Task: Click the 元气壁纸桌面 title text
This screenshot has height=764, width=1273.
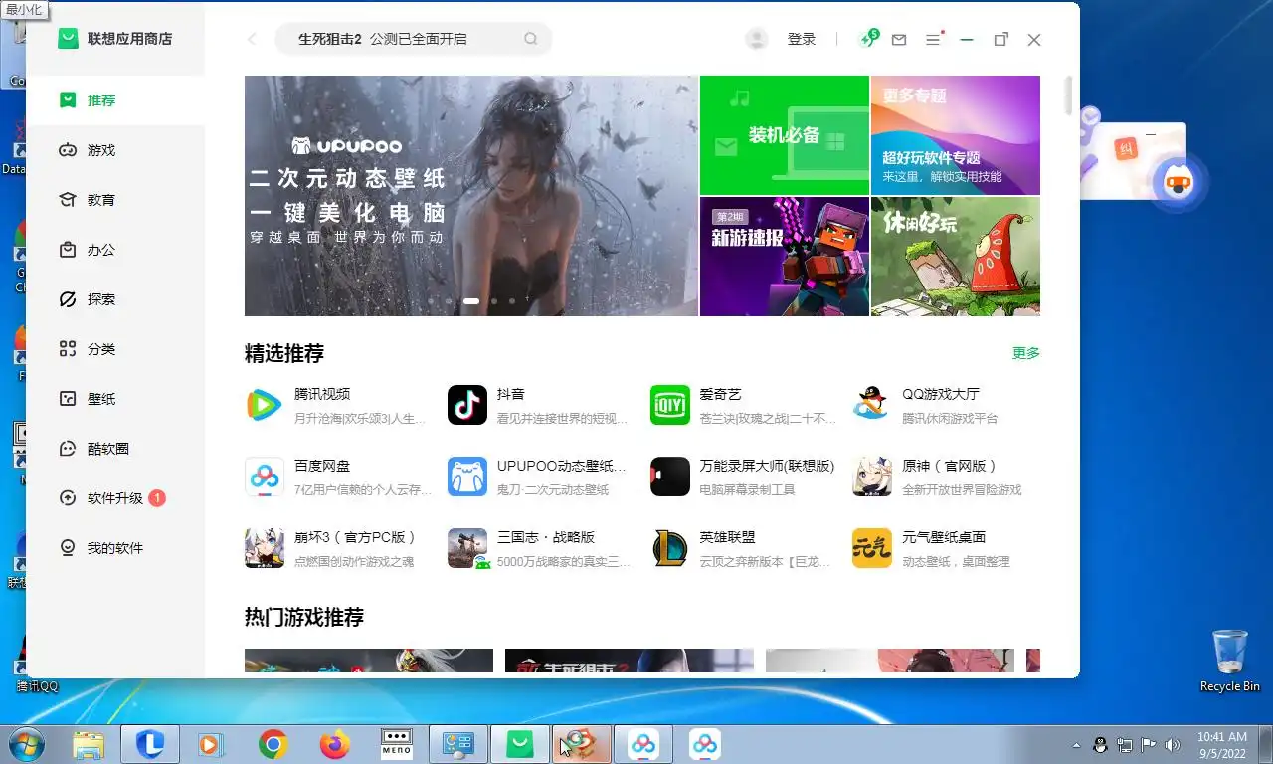Action: pyautogui.click(x=944, y=537)
